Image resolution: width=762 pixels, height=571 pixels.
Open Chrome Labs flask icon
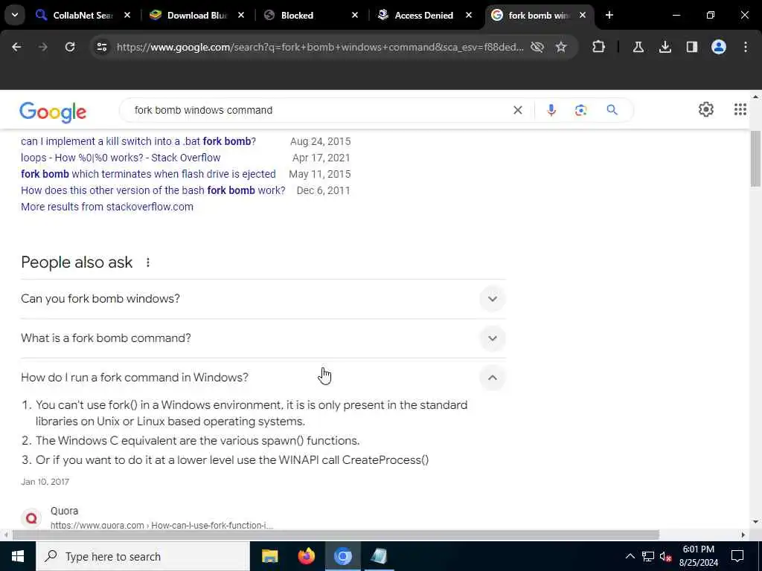(638, 47)
